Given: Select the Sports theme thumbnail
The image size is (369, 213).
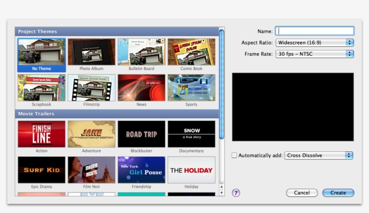Looking at the screenshot, I should (191, 88).
